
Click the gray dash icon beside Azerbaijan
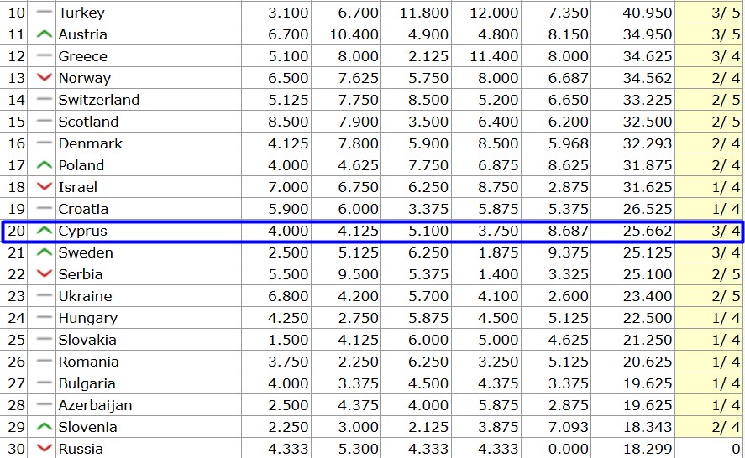45,404
